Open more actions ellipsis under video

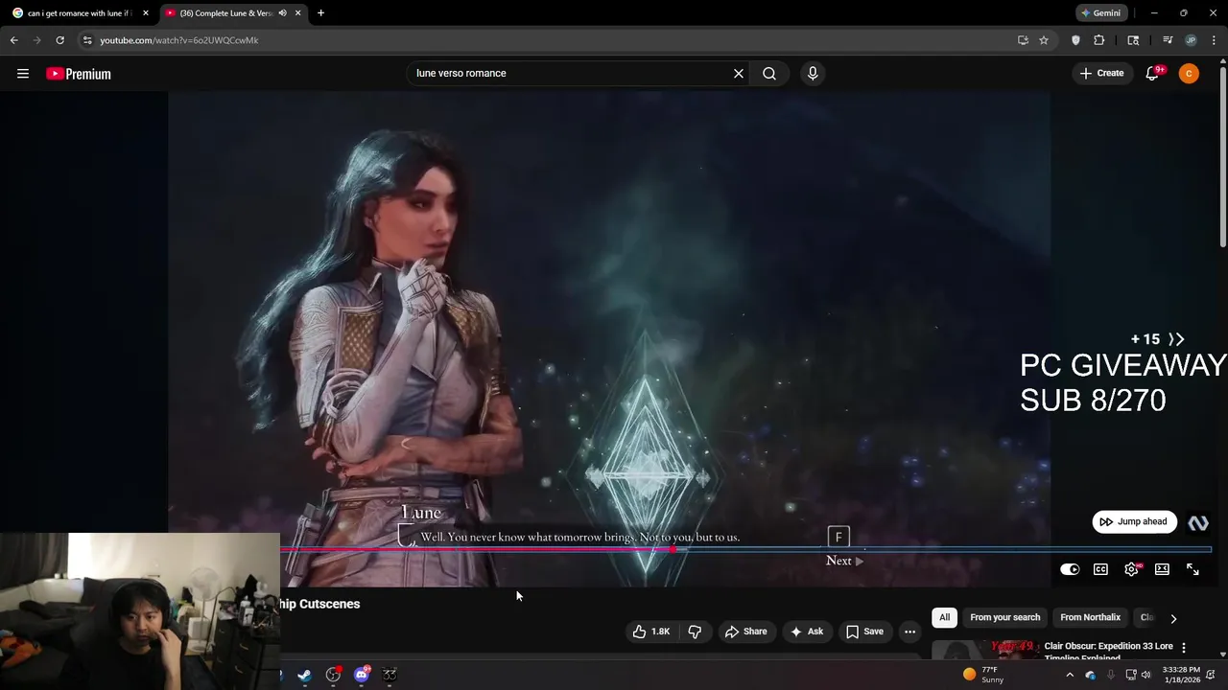click(909, 632)
